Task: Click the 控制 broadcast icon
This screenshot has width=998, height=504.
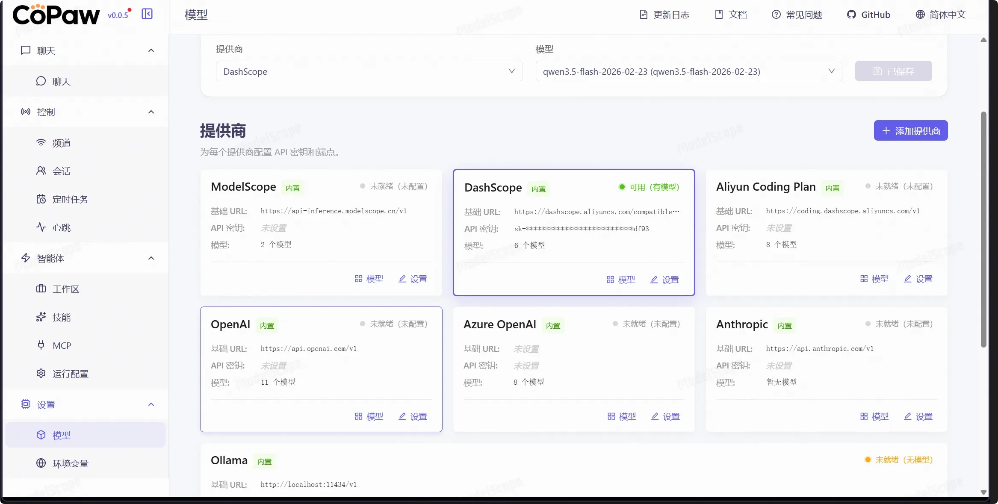Action: [x=26, y=112]
